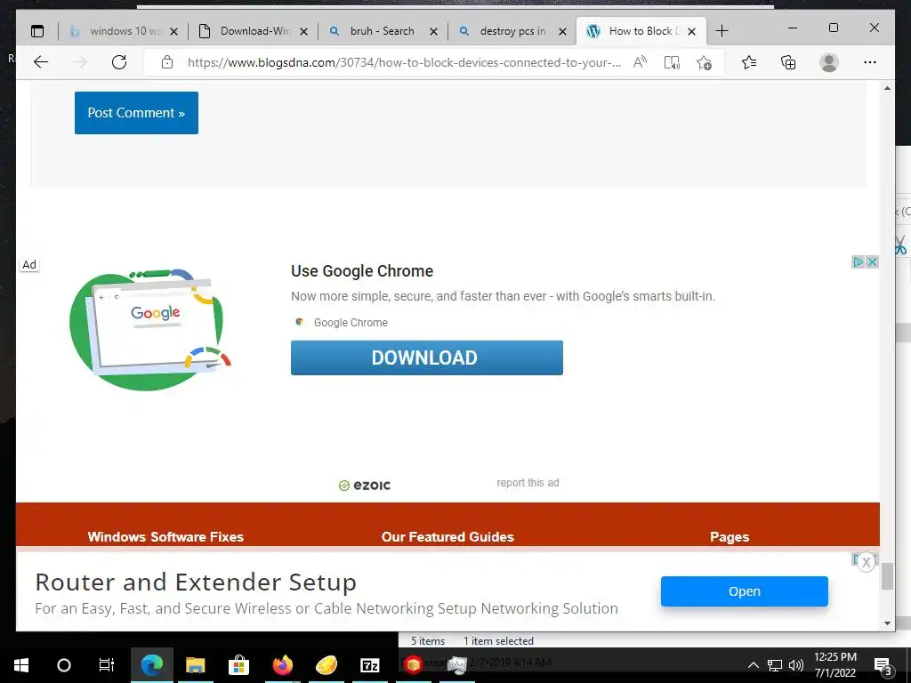Open network status tray icon

tap(775, 665)
